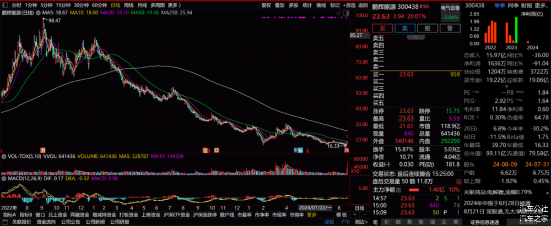The image size is (551, 226).
Task: Open the 公司研报 tab
Action: click(120, 222)
